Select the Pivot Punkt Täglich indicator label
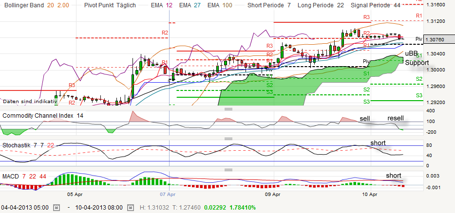This screenshot has height=213, width=455. point(110,5)
